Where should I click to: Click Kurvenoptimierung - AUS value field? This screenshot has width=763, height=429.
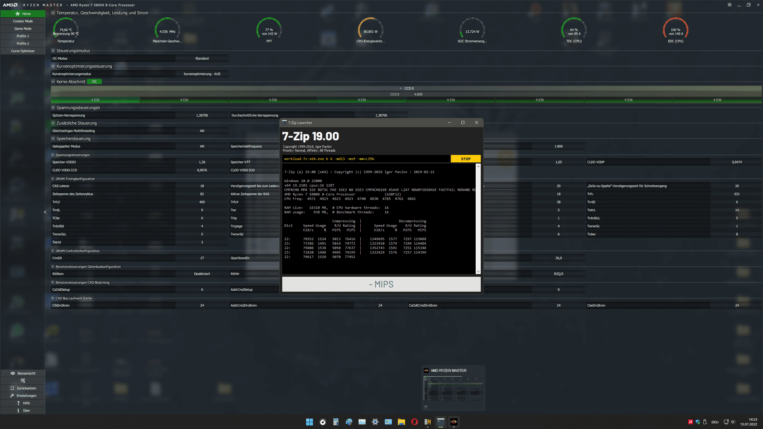[x=202, y=74]
